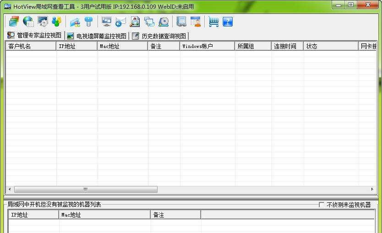Click the scrollbar left arrow
The image size is (382, 233).
pyautogui.click(x=10, y=189)
